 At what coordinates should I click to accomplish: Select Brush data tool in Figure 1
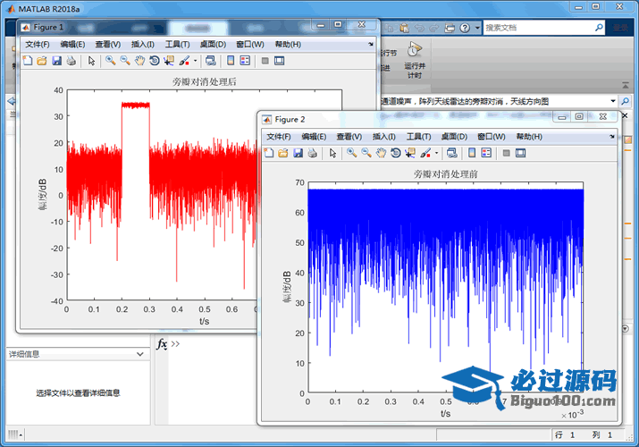pos(184,61)
